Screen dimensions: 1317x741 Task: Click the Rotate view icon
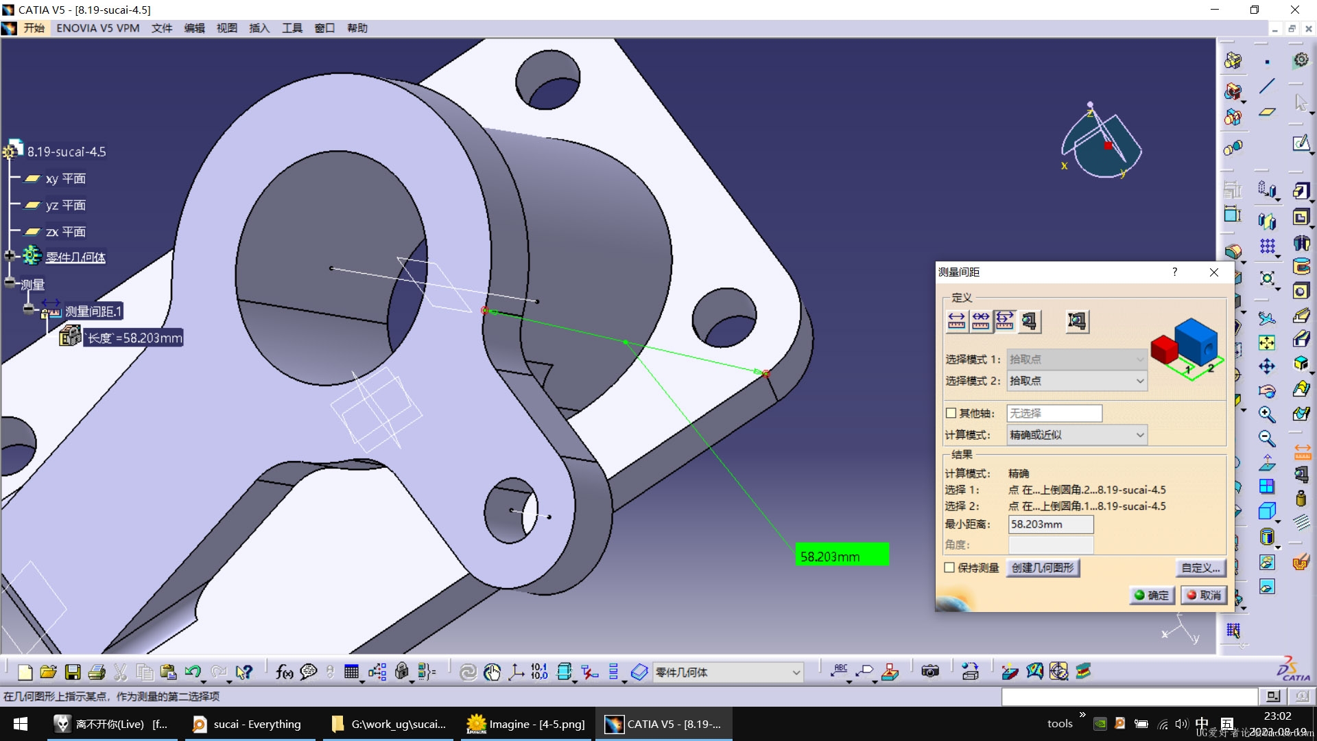click(x=1267, y=391)
